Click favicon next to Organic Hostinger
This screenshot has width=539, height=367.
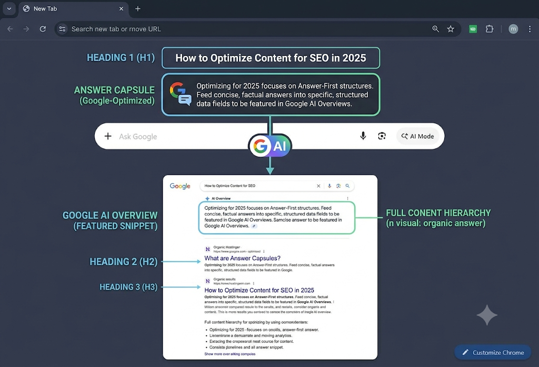[207, 249]
